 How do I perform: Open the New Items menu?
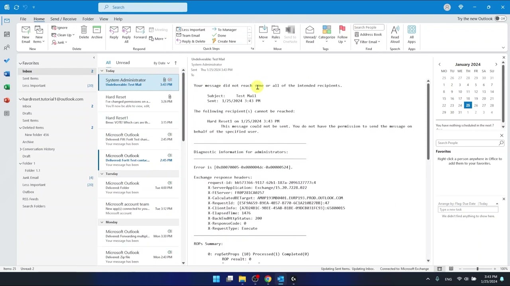pos(39,35)
